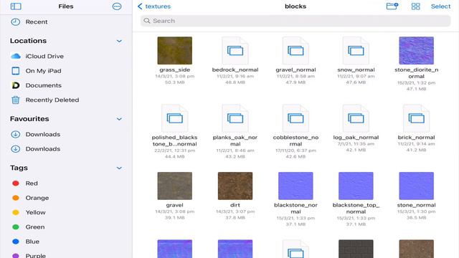The height and width of the screenshot is (258, 459).
Task: Open gravel texture thumbnail
Action: [175, 186]
